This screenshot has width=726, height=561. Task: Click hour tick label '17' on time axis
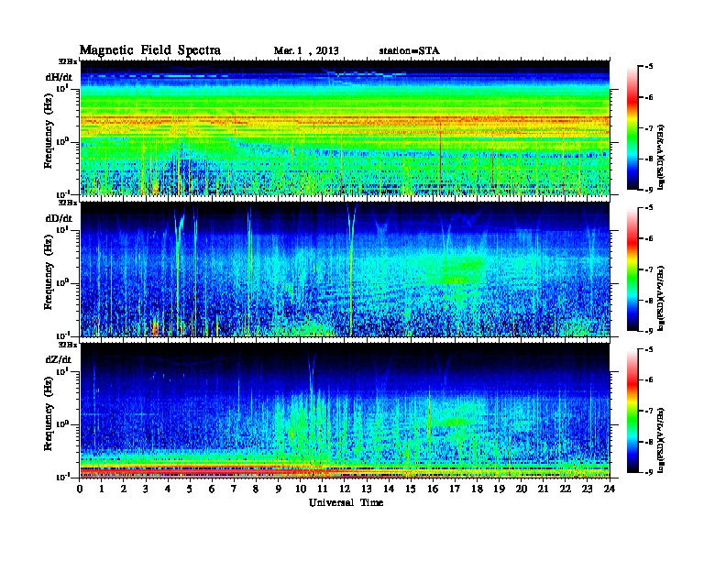455,489
